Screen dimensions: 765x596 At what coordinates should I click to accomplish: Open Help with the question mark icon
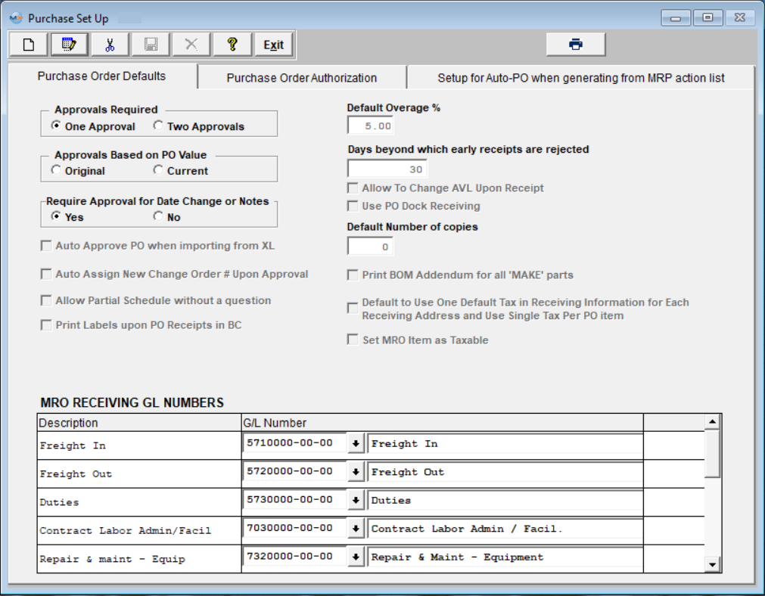[x=232, y=45]
